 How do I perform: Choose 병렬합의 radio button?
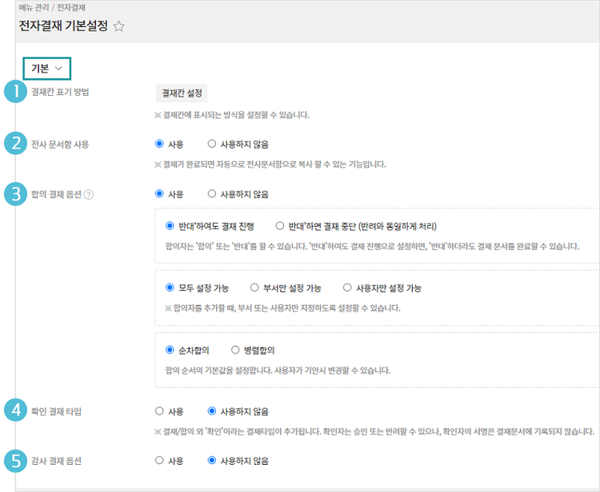(235, 350)
